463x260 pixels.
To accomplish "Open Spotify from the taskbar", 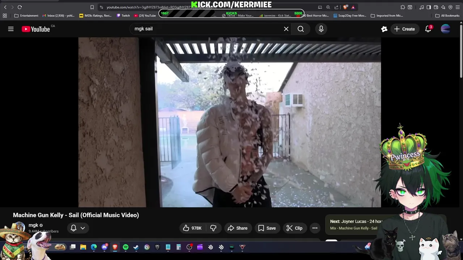I will (x=126, y=247).
